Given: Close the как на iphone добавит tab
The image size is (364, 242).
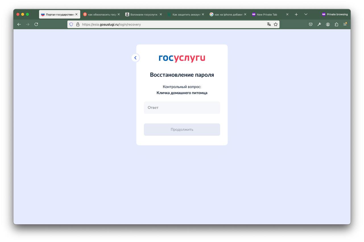Looking at the screenshot, I should pyautogui.click(x=245, y=14).
